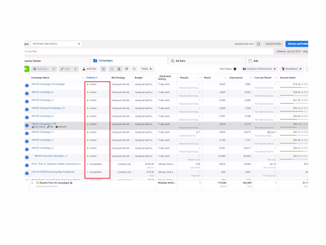Image resolution: width=326 pixels, height=245 pixels.
Task: Toggle off OM KO Campaign_4
Action: tap(27, 141)
